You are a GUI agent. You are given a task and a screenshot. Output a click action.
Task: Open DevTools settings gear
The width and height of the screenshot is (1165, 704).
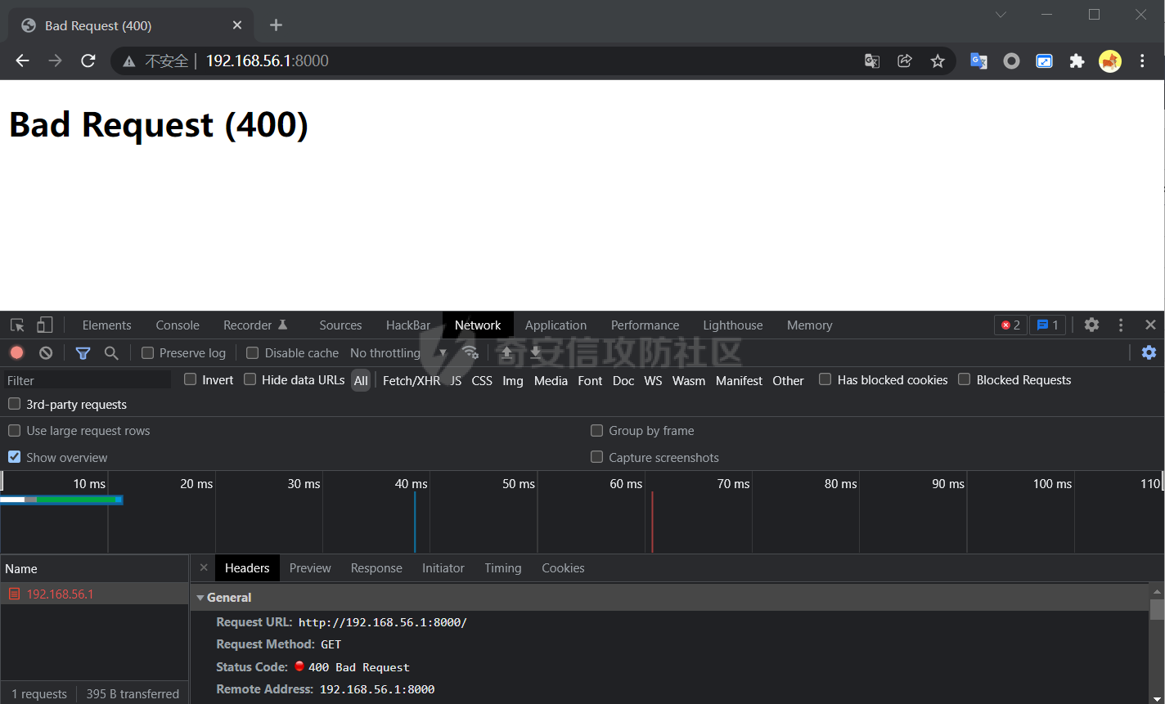tap(1091, 325)
